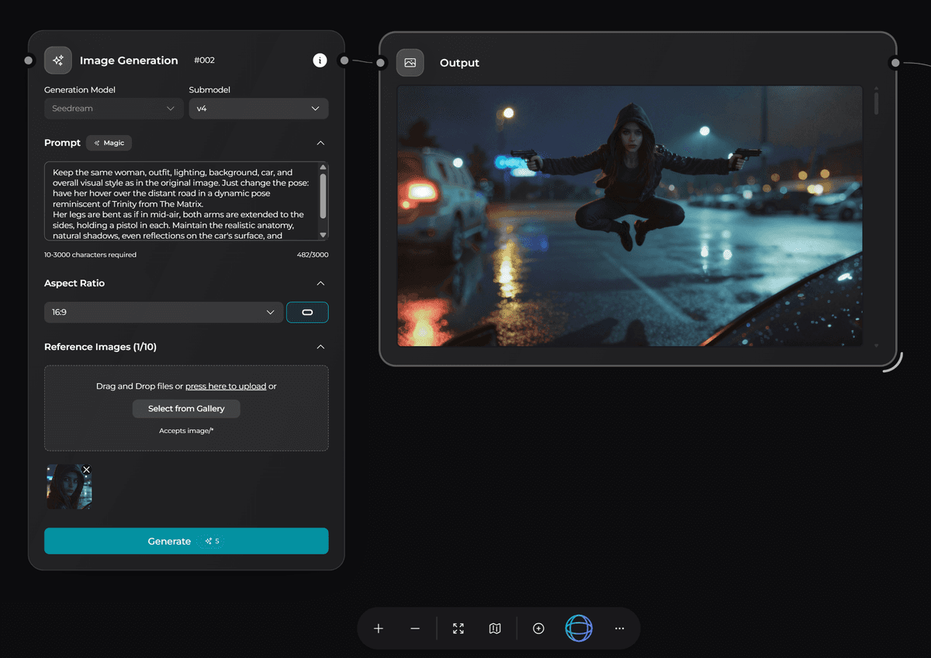Select the 16:9 aspect ratio dropdown

click(x=163, y=312)
